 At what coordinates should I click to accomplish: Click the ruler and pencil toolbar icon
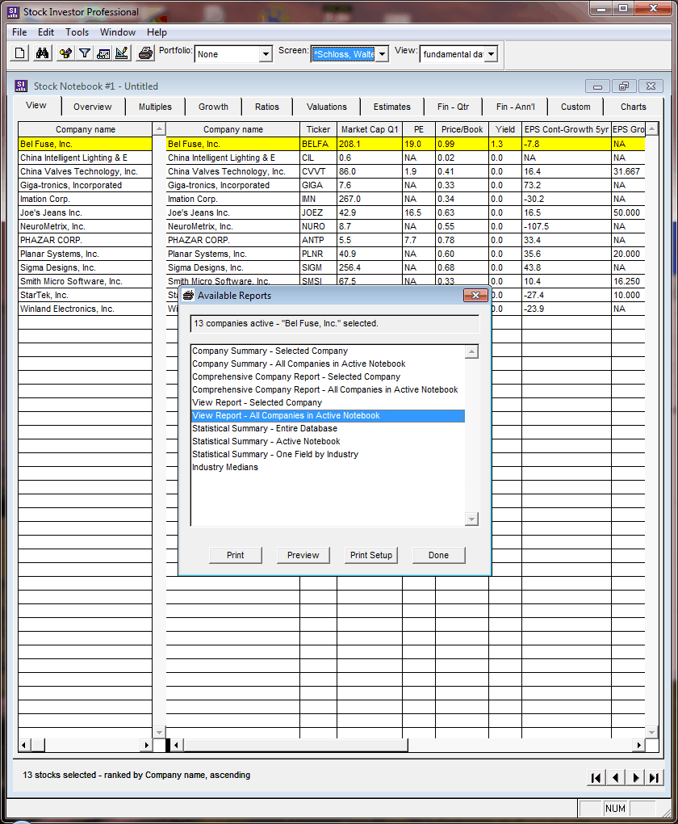[x=122, y=53]
